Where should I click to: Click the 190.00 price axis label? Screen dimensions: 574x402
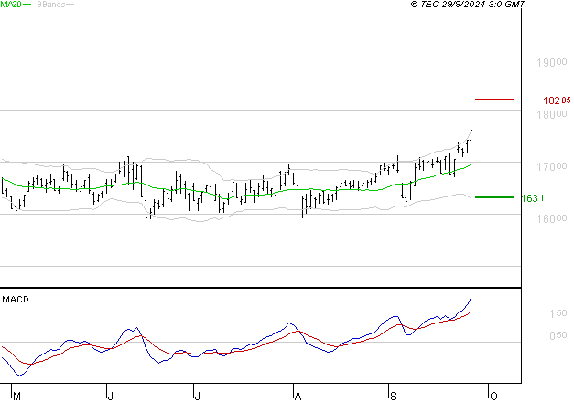tap(552, 62)
